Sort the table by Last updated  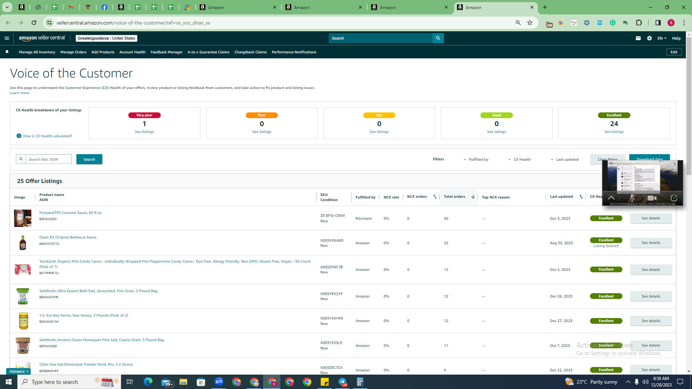pos(581,197)
